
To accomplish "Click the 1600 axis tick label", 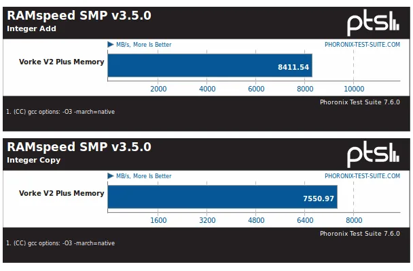I will [158, 220].
